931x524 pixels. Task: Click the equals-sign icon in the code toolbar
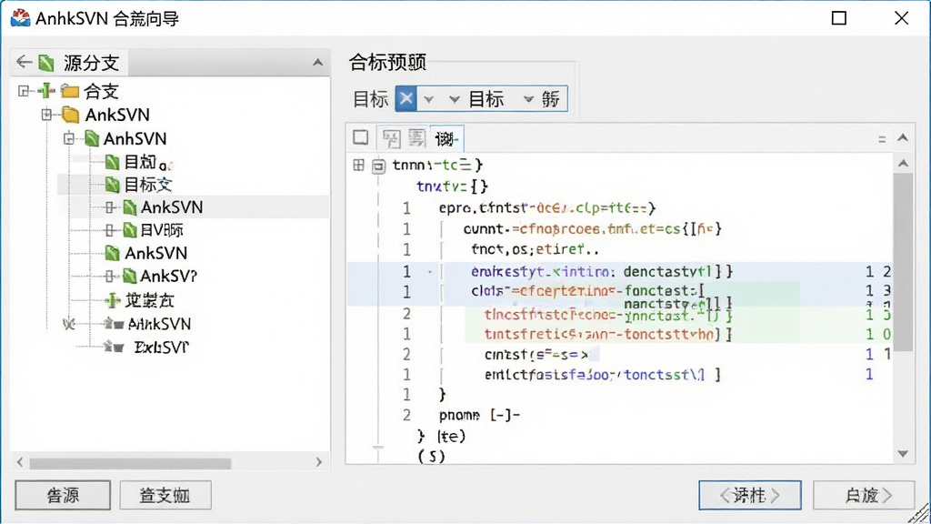click(882, 139)
